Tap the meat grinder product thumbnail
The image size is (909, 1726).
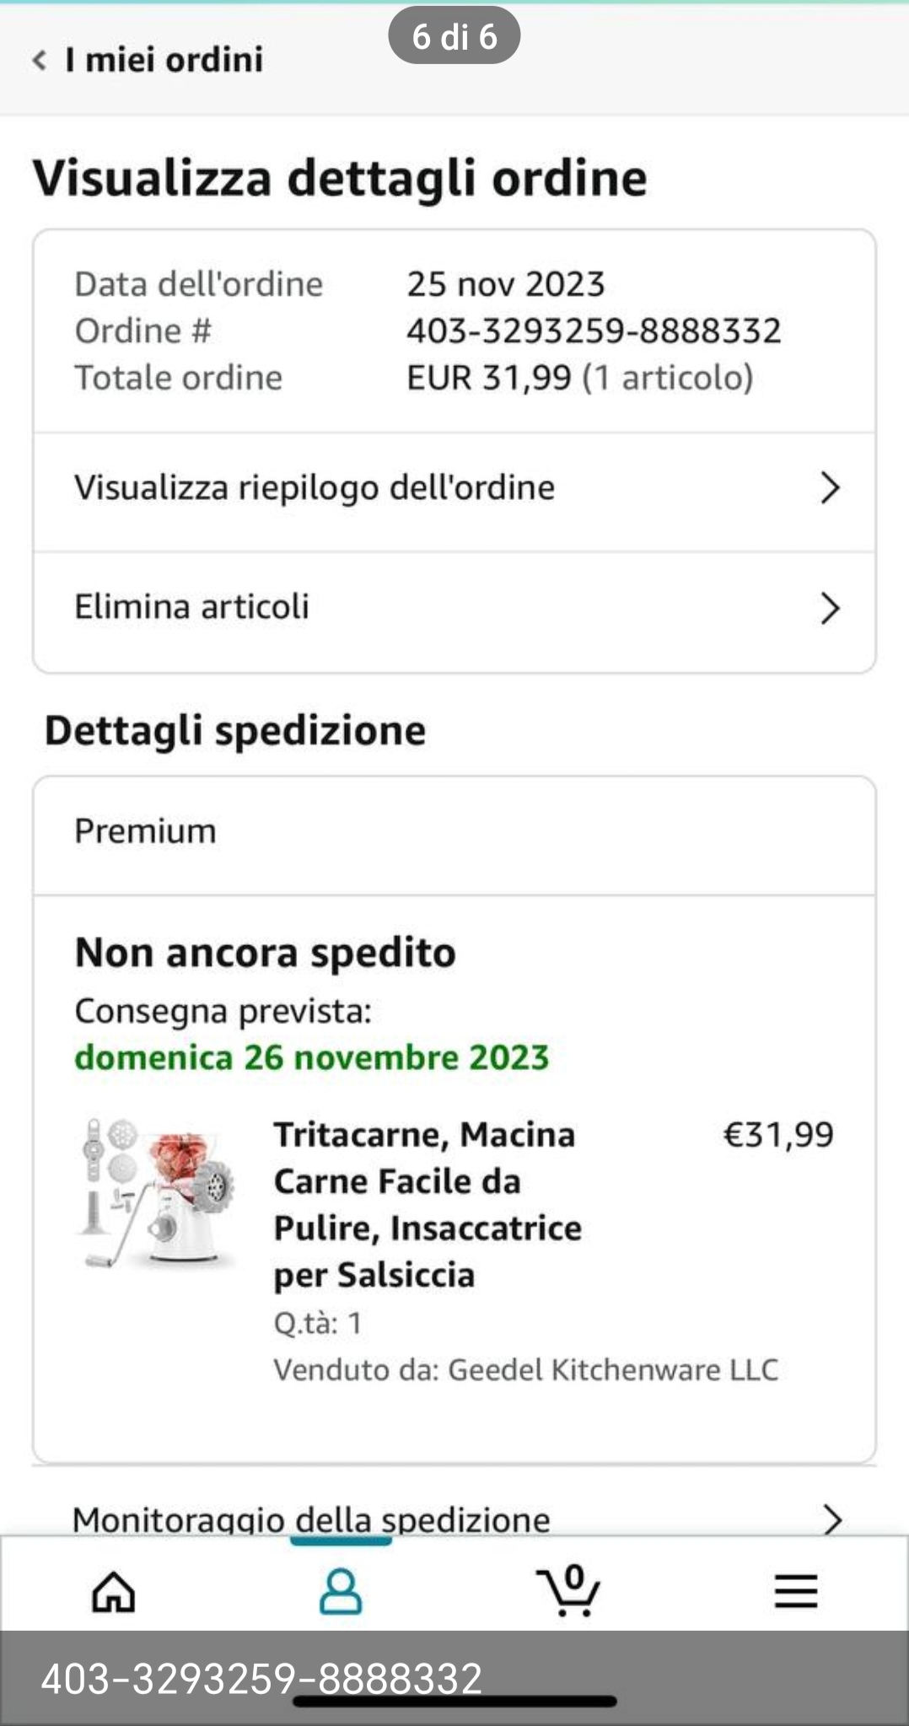(158, 1193)
